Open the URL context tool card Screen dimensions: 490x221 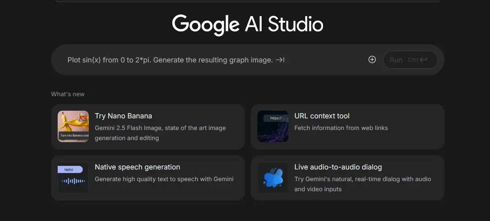[348, 127]
